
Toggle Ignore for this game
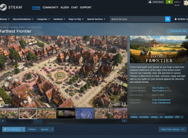pos(44,129)
